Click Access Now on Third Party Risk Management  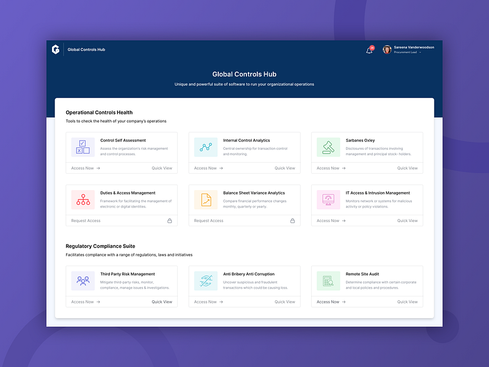pos(86,302)
